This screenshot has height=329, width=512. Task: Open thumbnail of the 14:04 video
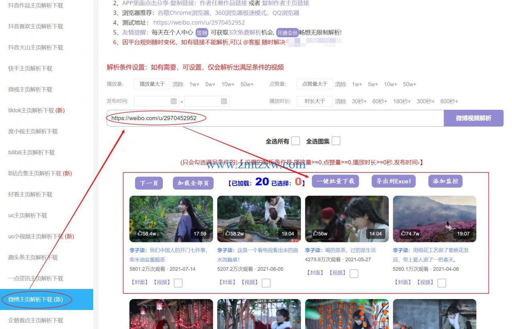(x=347, y=219)
